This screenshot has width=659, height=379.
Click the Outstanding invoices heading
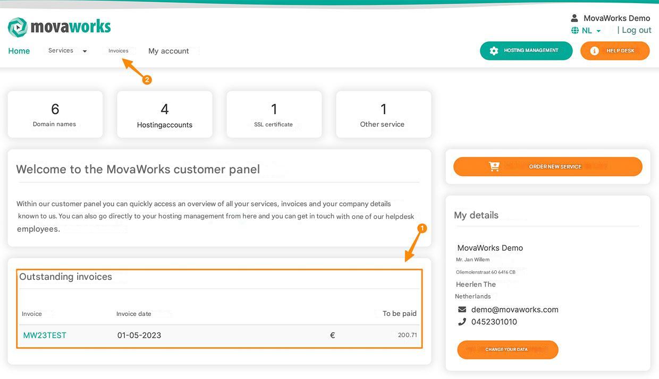point(66,277)
